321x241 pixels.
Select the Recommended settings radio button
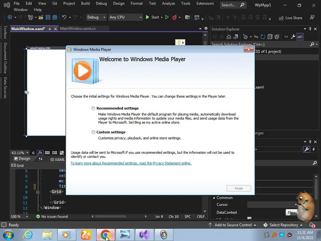pyautogui.click(x=93, y=108)
